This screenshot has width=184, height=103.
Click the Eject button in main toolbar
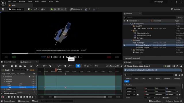[x=62, y=9]
